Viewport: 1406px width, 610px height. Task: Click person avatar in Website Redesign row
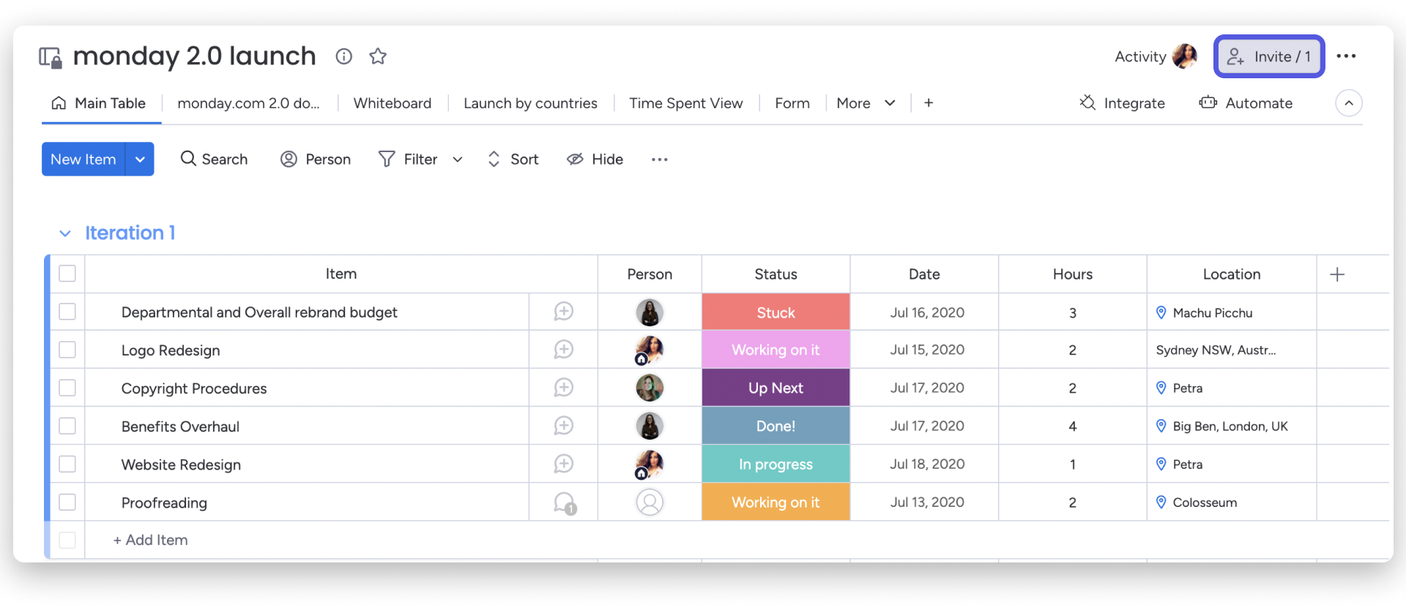tap(650, 464)
